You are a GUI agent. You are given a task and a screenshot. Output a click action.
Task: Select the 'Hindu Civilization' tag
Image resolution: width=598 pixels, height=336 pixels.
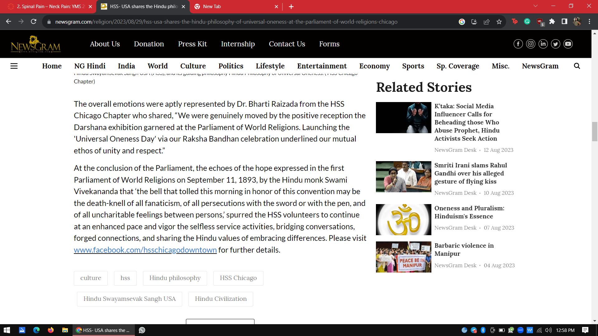coord(221,299)
